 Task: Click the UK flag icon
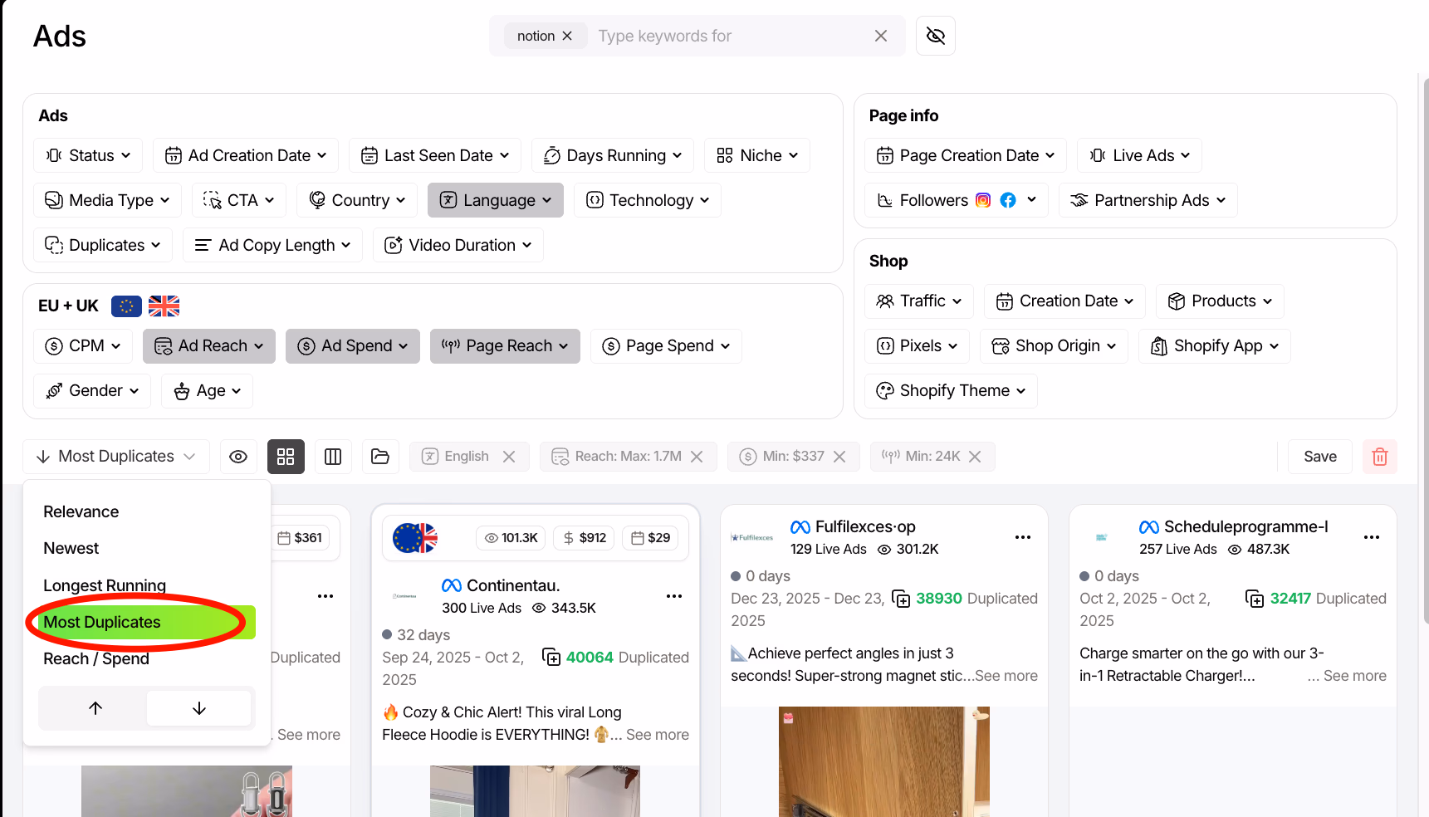point(164,306)
